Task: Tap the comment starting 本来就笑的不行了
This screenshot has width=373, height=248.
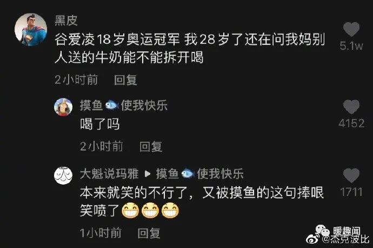Action: point(202,201)
